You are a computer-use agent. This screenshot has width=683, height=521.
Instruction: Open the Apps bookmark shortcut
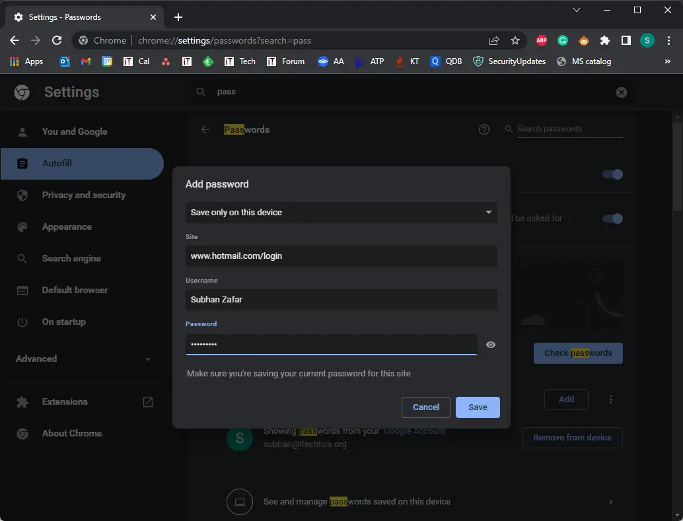coord(26,61)
